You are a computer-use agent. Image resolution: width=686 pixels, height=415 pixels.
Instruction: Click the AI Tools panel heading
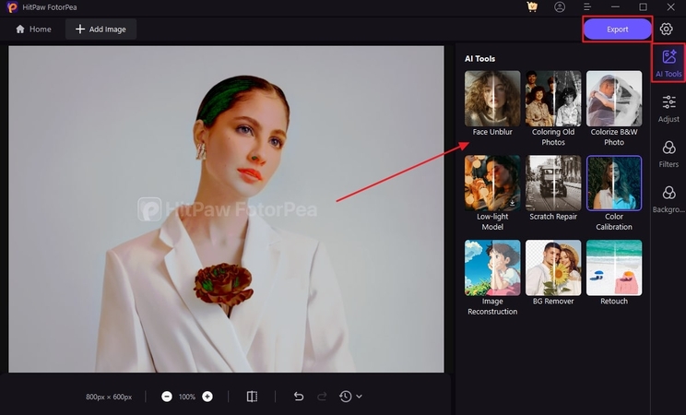pyautogui.click(x=480, y=59)
